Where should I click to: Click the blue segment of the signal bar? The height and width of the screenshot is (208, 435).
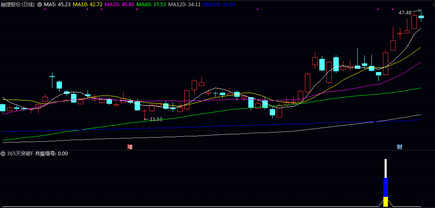click(385, 187)
